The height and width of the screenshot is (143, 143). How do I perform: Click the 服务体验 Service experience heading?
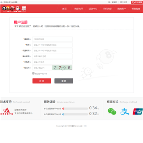pos(59,102)
